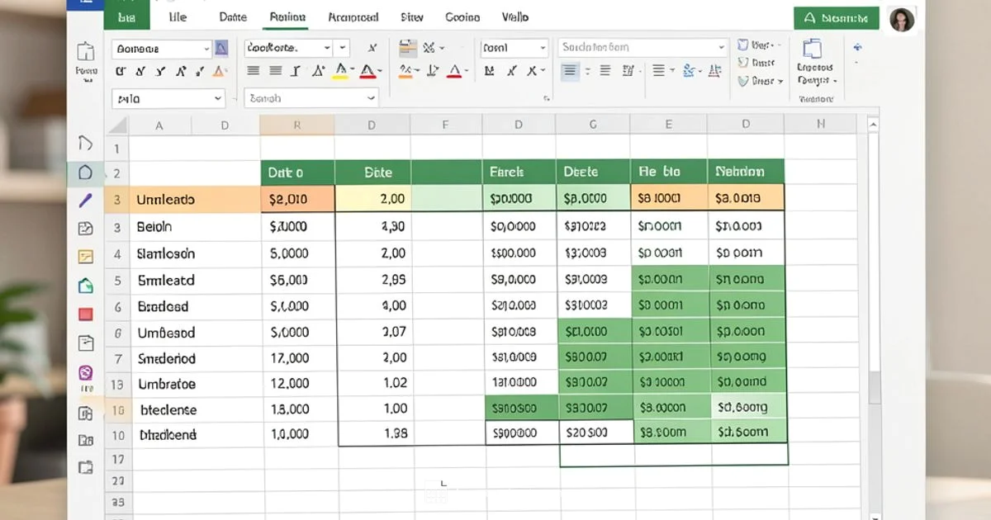Click the green Share button
The image size is (991, 520).
pyautogui.click(x=836, y=17)
